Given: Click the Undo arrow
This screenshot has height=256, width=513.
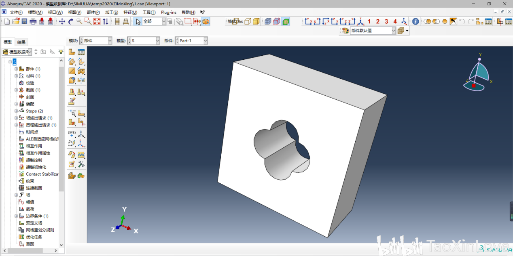Looking at the screenshot, I should click(x=462, y=21).
